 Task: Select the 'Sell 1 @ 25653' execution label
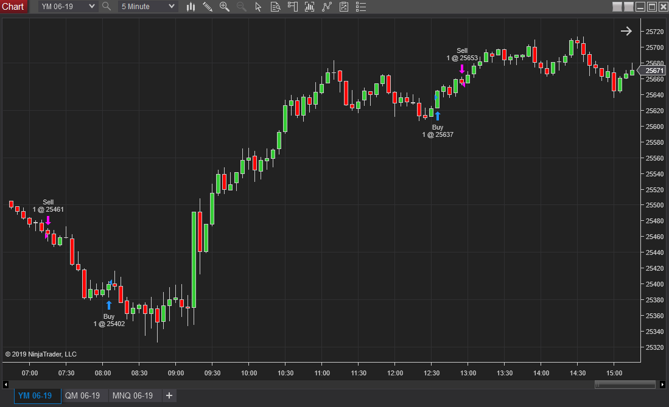pyautogui.click(x=462, y=54)
